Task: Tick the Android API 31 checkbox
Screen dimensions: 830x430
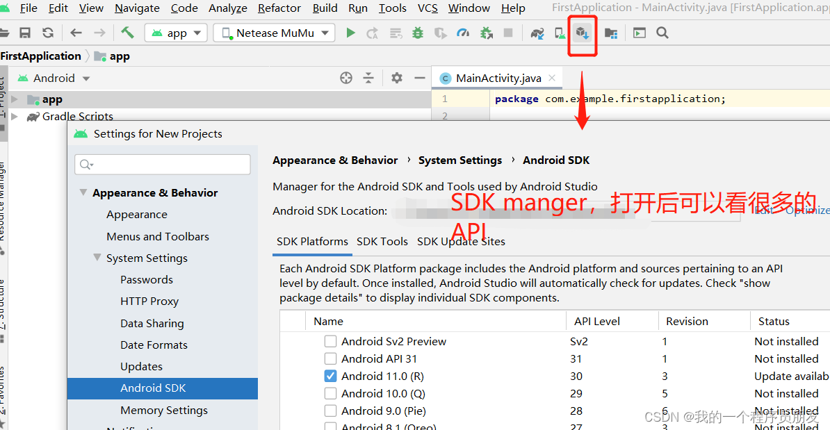Action: click(330, 358)
